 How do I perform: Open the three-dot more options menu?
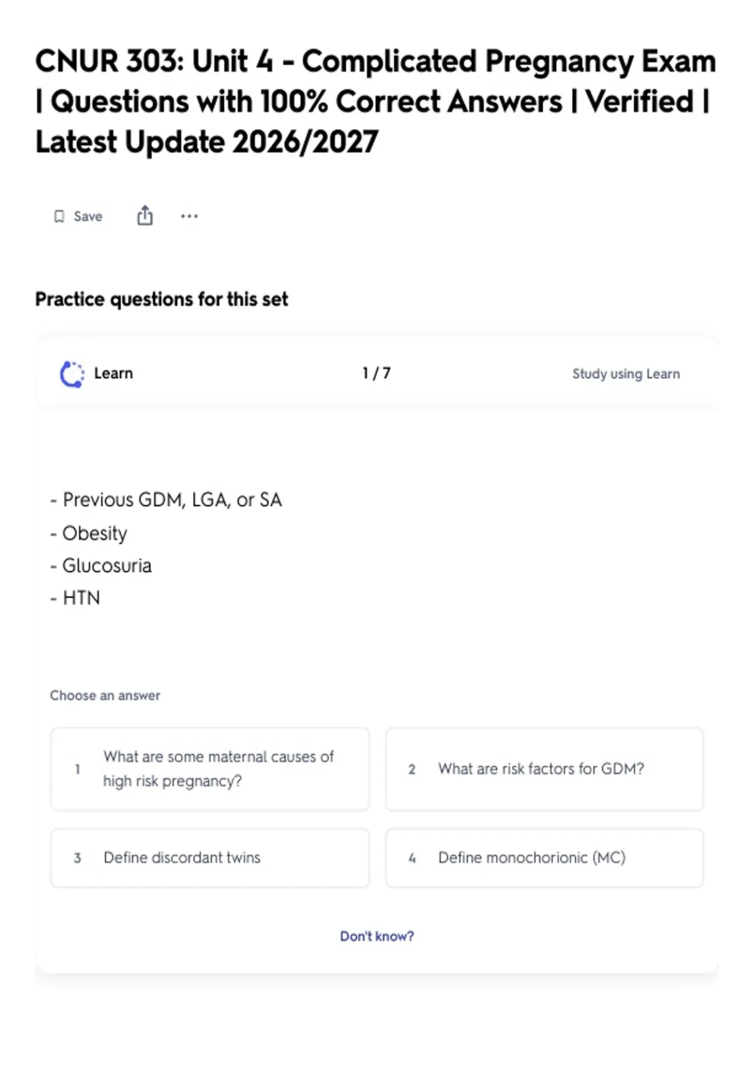point(189,216)
